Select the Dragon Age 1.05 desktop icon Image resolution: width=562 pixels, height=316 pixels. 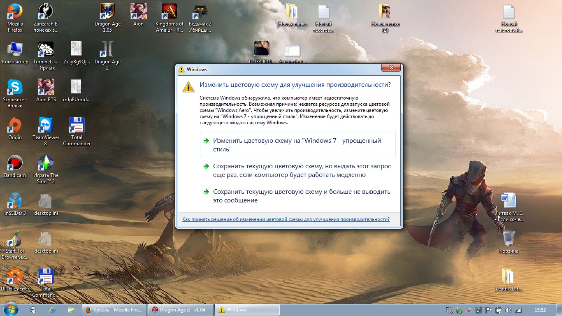pyautogui.click(x=107, y=18)
